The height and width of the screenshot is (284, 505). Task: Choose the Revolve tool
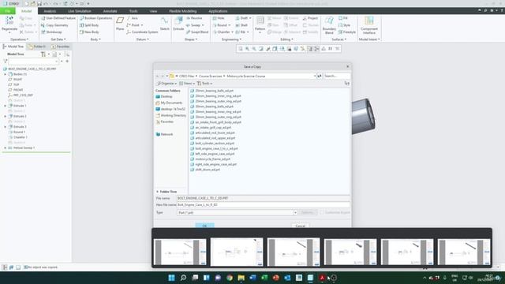pos(194,18)
